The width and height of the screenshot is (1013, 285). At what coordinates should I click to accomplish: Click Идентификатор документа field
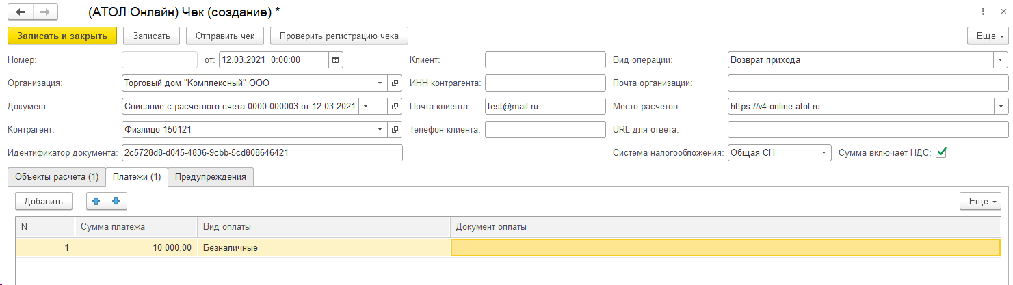click(x=262, y=152)
